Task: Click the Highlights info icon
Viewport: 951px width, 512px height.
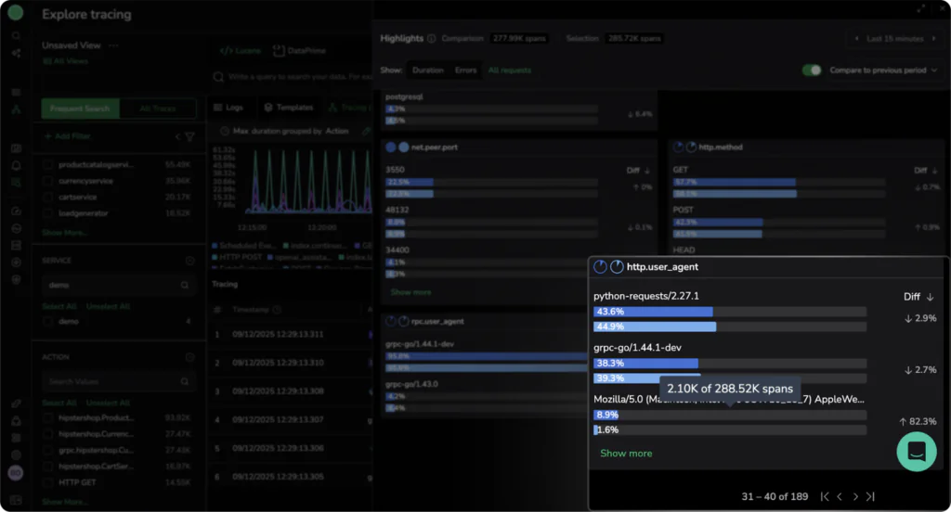Action: (431, 39)
